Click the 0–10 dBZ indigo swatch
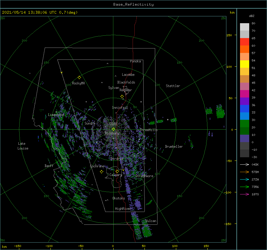 point(244,139)
